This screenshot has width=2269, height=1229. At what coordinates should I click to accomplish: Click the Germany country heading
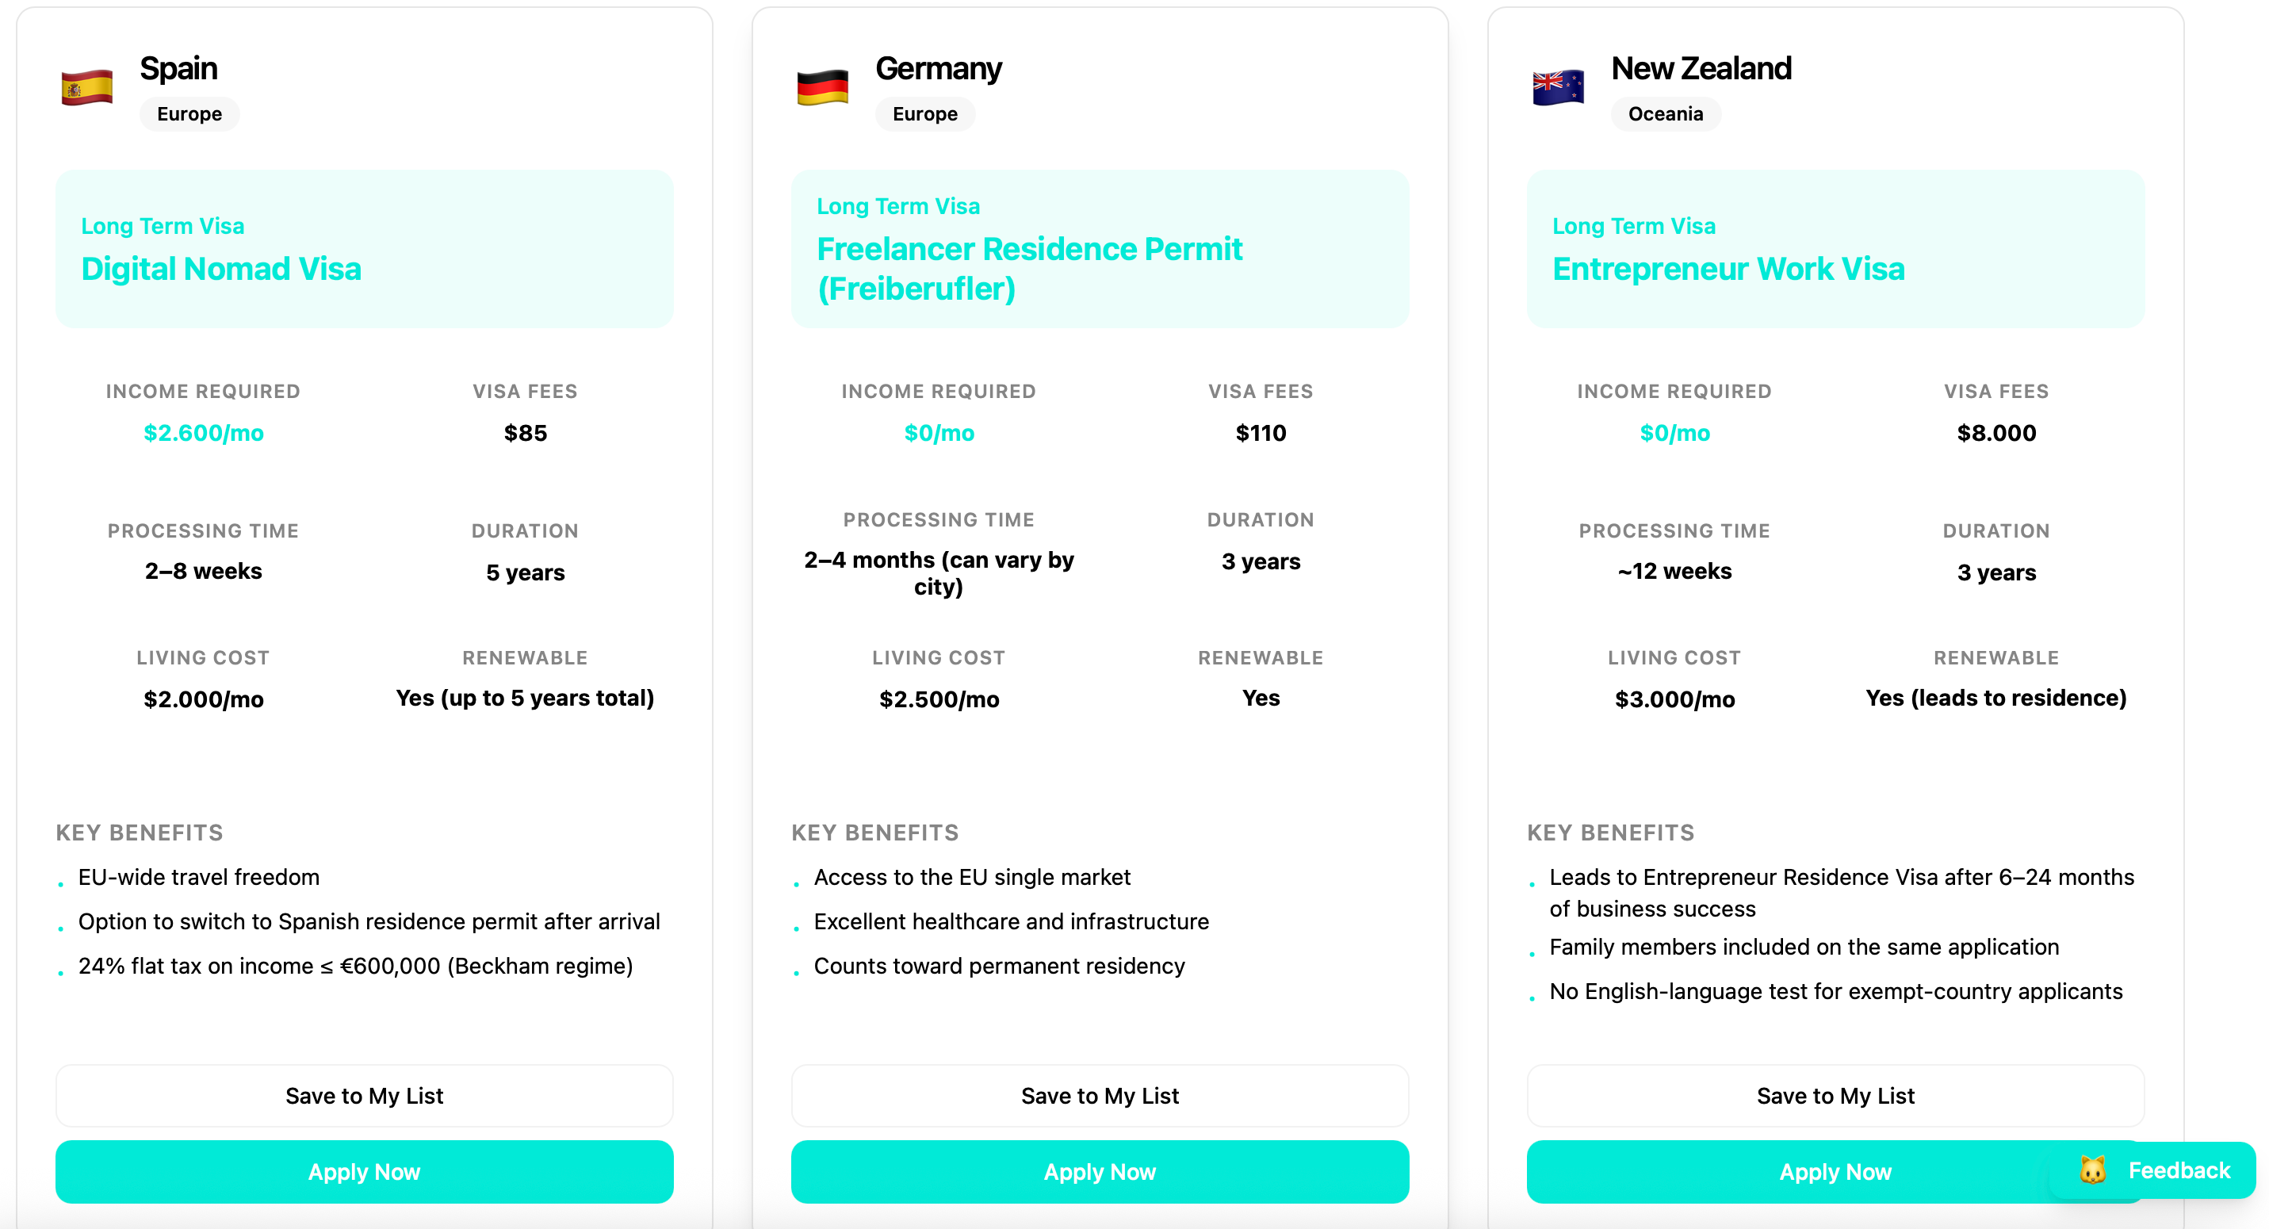938,68
